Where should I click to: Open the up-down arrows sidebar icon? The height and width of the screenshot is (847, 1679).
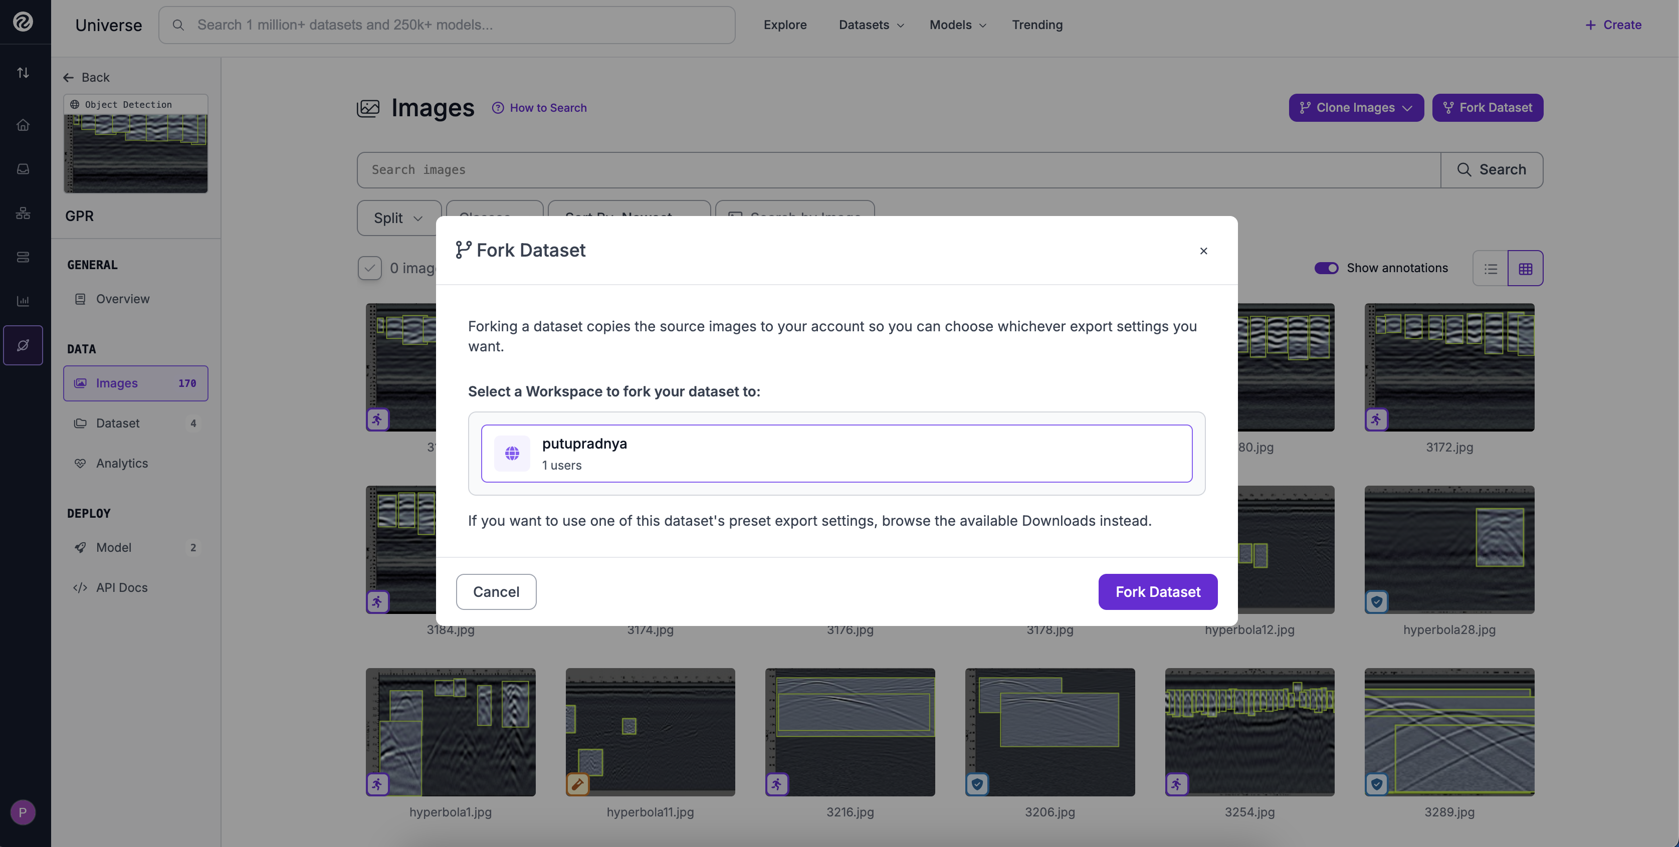pyautogui.click(x=23, y=72)
